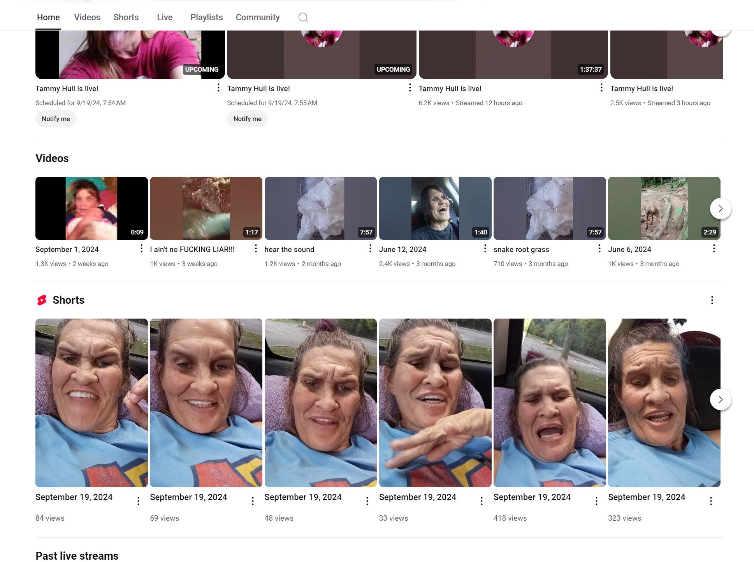This screenshot has width=754, height=562.
Task: Switch to the Playlists tab
Action: coord(207,18)
